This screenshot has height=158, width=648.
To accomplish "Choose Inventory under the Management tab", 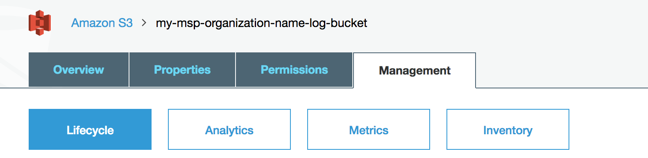I will [x=508, y=129].
